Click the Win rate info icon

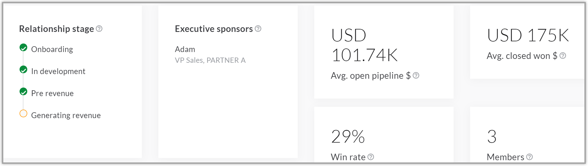click(371, 157)
